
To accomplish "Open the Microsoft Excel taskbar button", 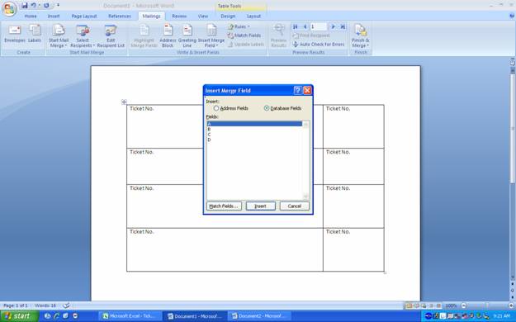I will (130, 316).
